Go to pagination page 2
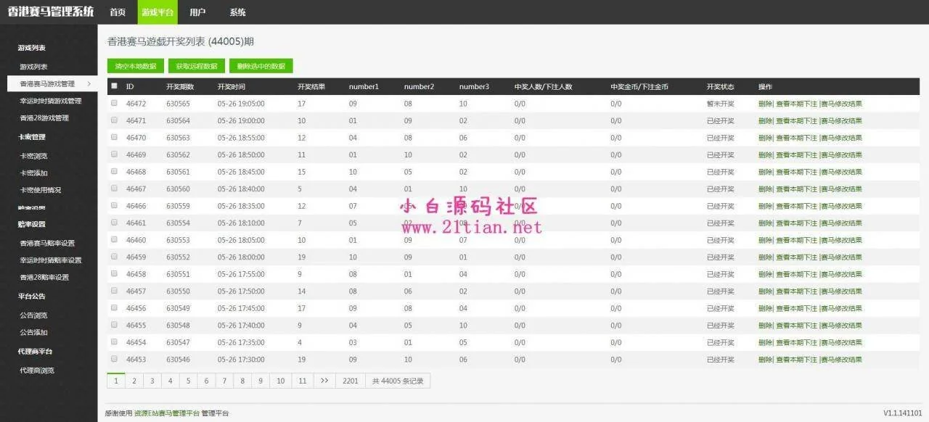This screenshot has height=422, width=929. click(134, 381)
